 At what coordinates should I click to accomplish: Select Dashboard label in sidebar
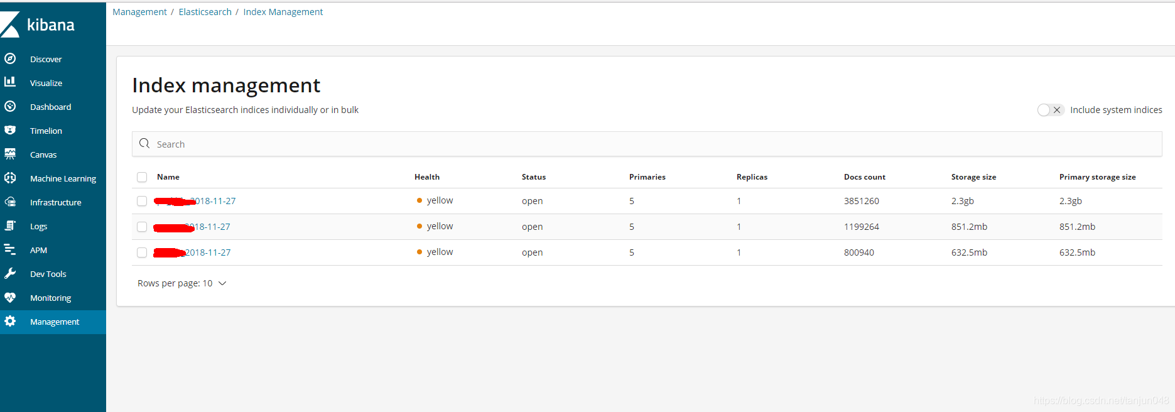50,107
